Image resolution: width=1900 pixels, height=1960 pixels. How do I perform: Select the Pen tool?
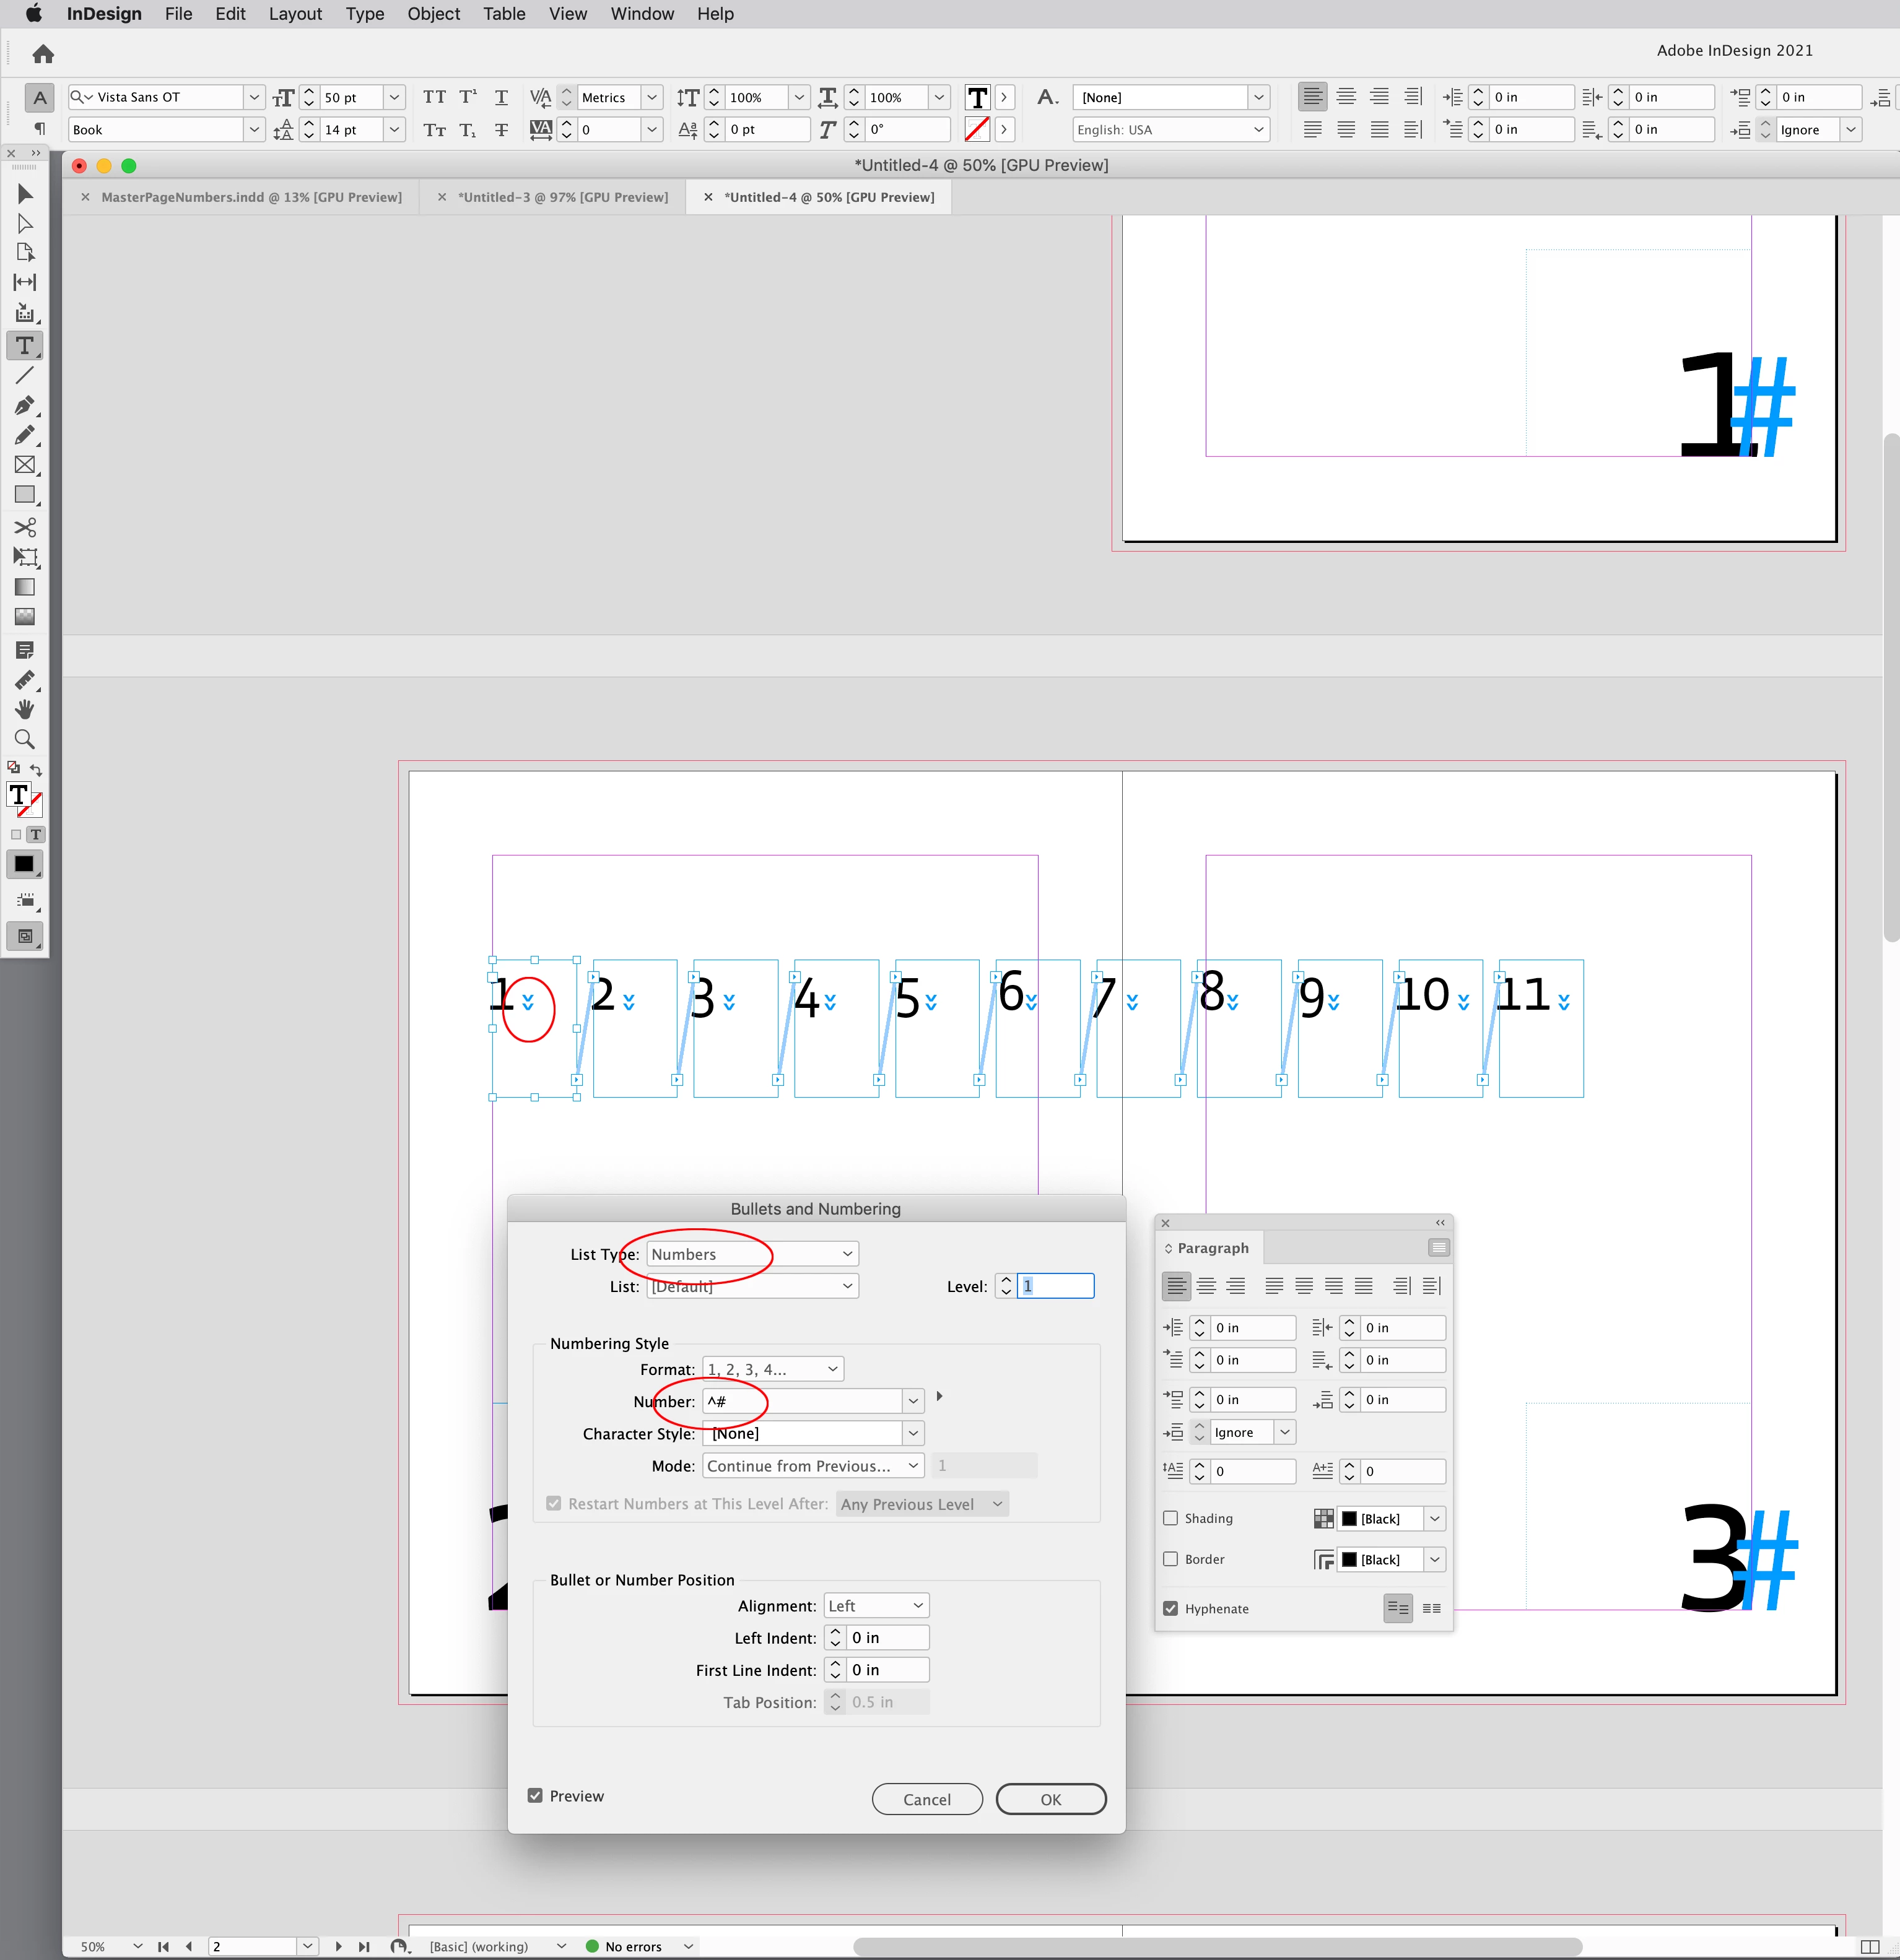click(25, 405)
